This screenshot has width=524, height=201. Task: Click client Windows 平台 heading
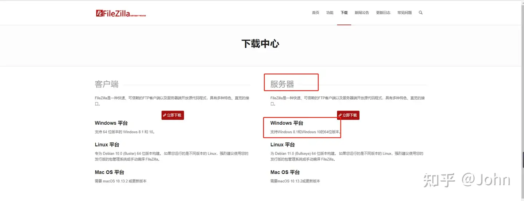pos(111,123)
